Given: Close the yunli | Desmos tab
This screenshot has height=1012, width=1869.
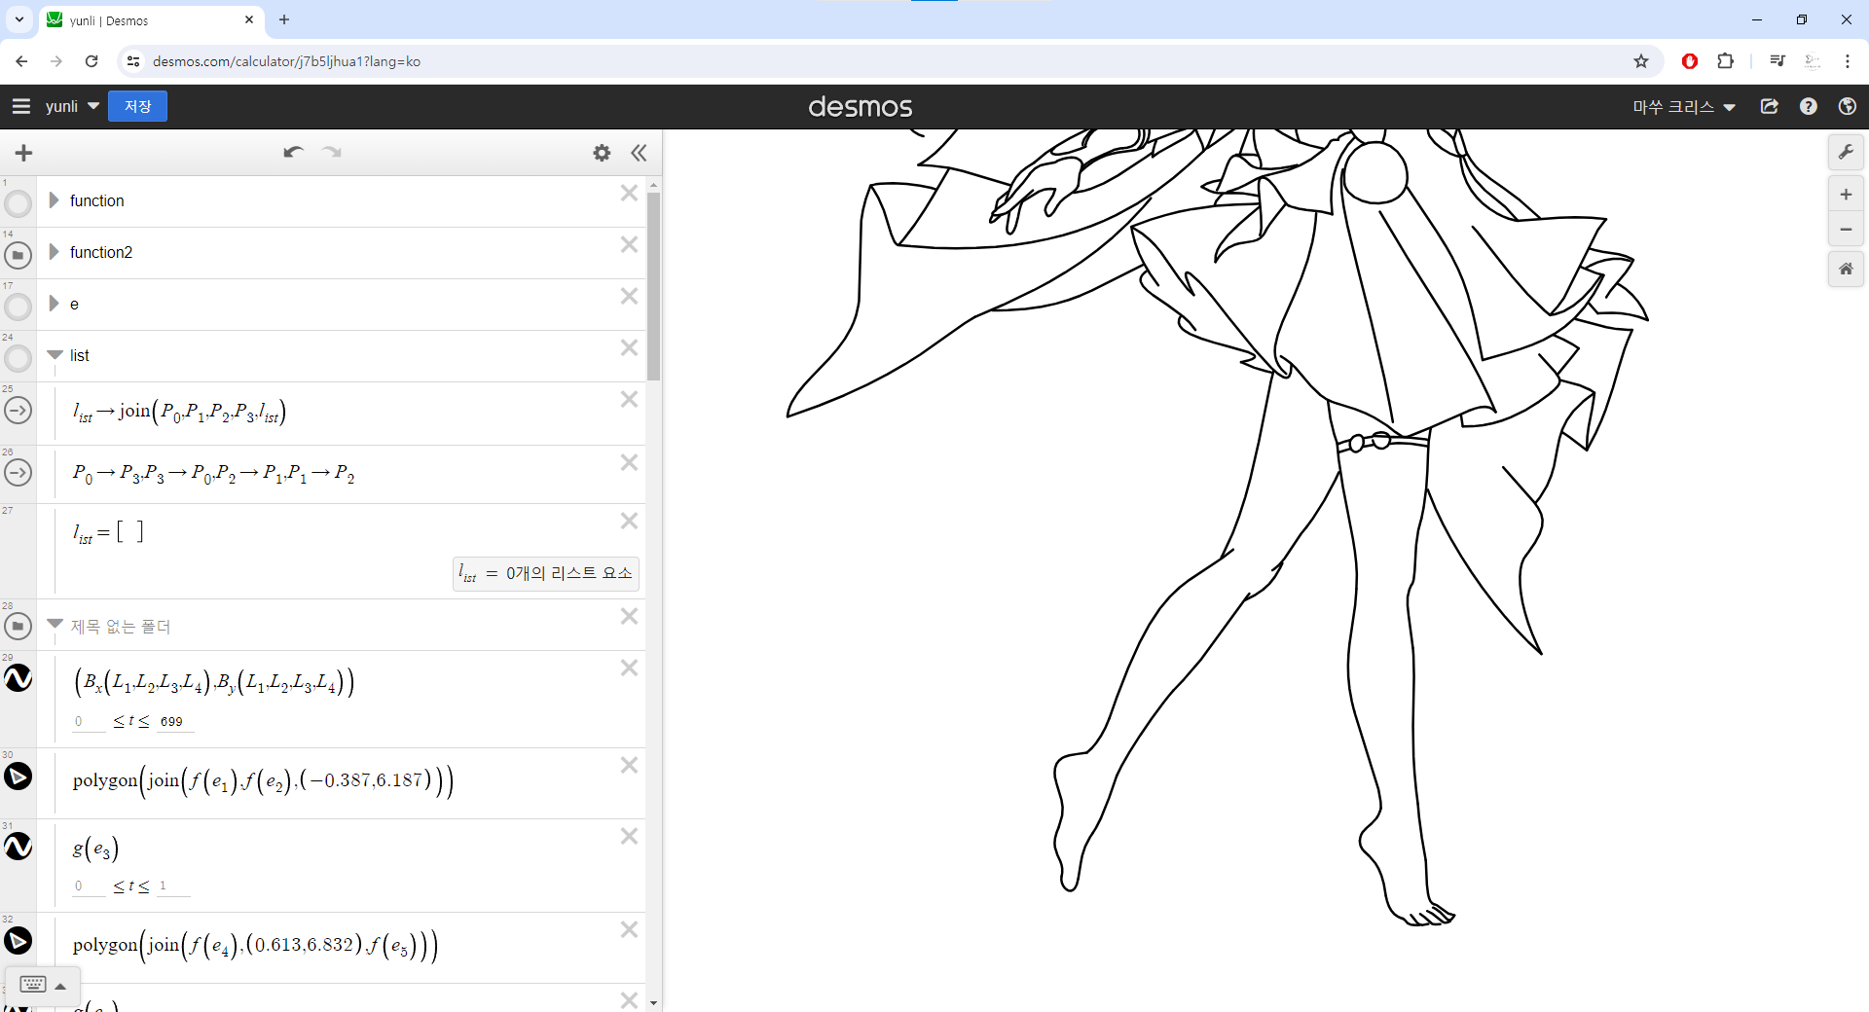Looking at the screenshot, I should 249,19.
